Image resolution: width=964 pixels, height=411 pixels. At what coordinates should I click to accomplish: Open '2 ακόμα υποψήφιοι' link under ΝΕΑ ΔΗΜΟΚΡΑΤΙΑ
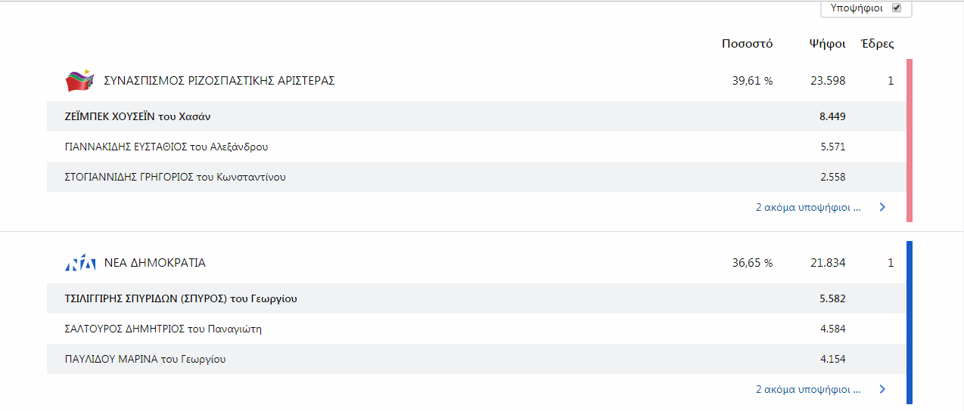coord(808,390)
